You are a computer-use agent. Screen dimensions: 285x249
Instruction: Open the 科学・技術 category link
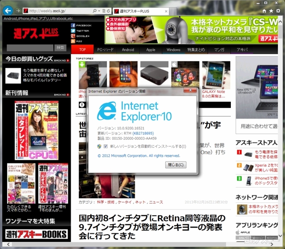105,202
